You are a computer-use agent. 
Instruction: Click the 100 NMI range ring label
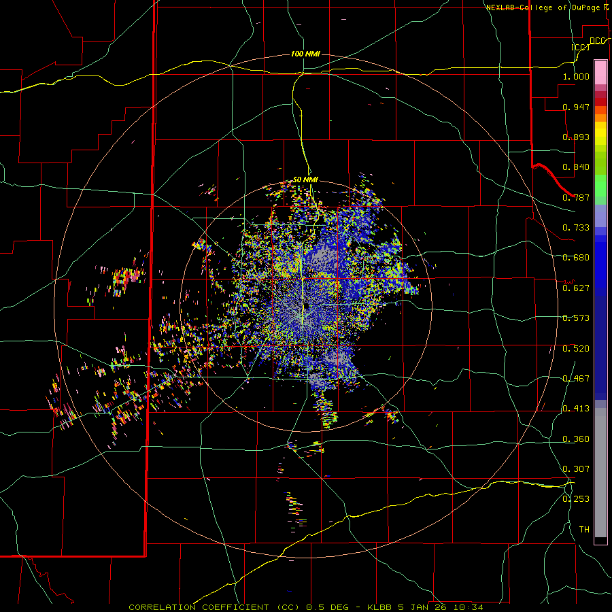click(305, 54)
